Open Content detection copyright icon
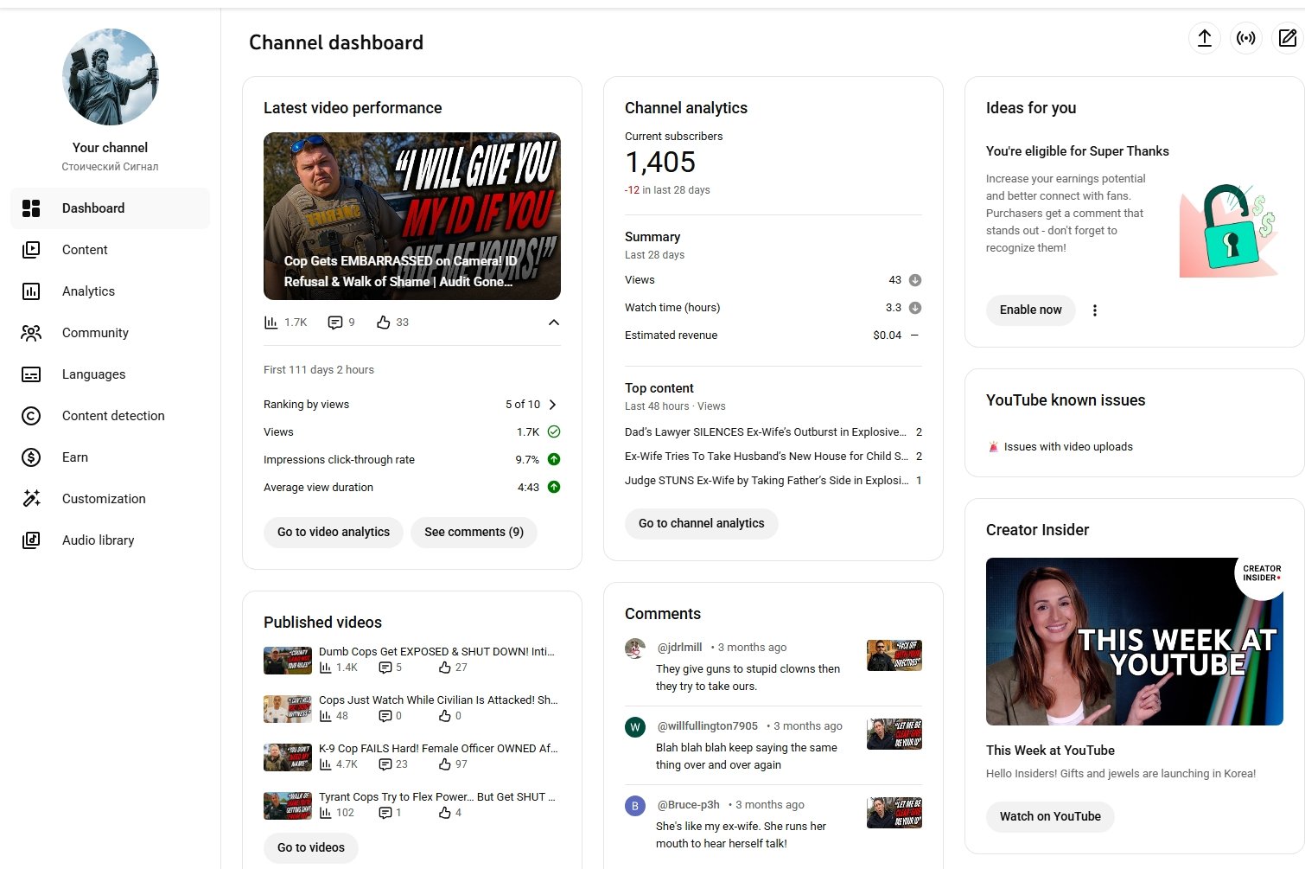Viewport: 1305px width, 869px height. click(x=31, y=416)
